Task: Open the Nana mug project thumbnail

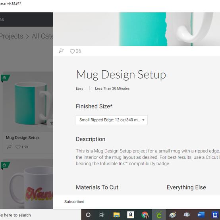Action: click(28, 184)
